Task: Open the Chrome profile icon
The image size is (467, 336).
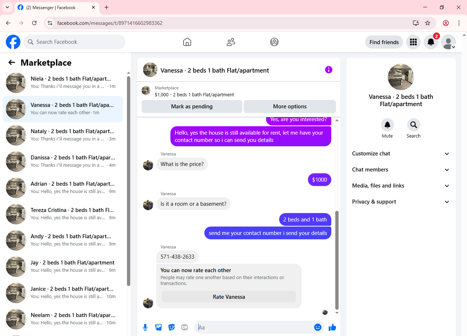Action: [x=446, y=23]
